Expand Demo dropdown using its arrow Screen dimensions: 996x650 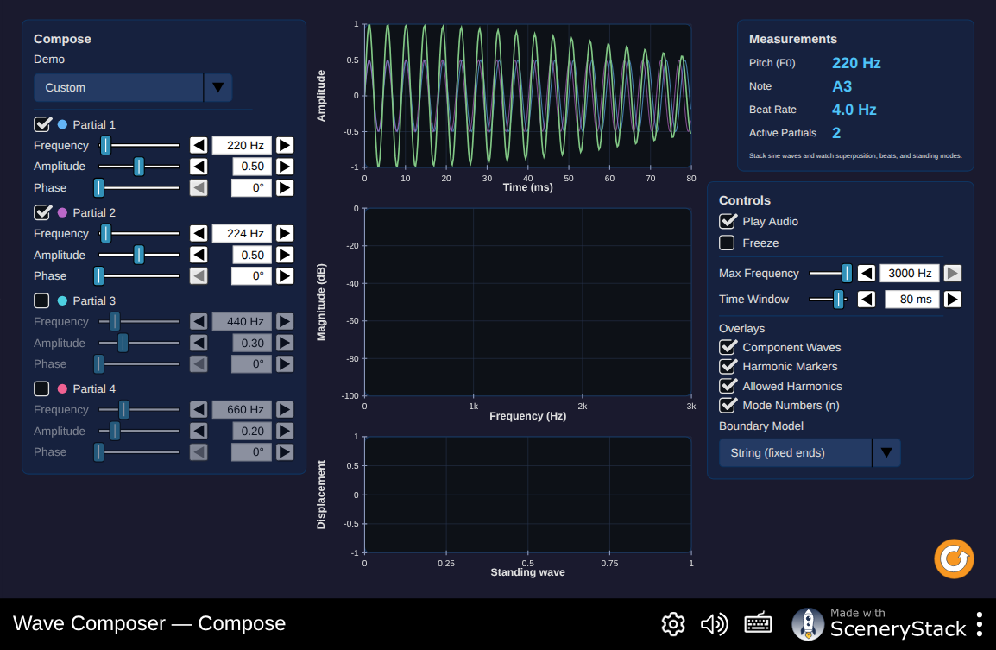(x=217, y=88)
